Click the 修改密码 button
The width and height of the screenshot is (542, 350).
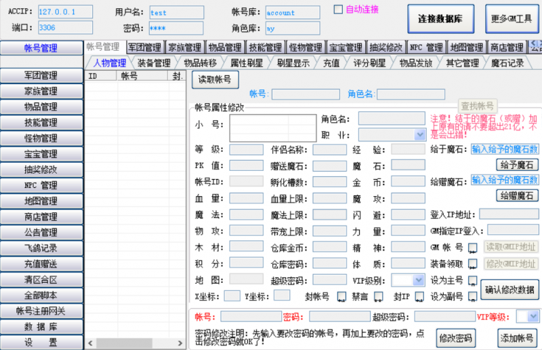455,338
